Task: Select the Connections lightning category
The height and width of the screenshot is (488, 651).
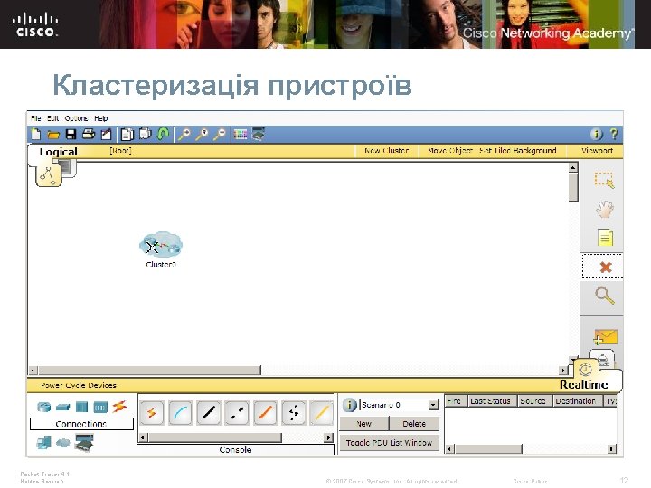Action: 119,407
